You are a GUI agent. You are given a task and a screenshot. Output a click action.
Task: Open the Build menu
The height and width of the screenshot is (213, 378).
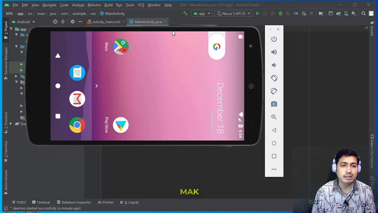click(x=108, y=5)
